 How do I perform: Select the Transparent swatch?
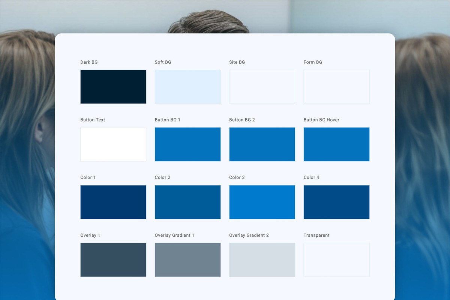(337, 260)
